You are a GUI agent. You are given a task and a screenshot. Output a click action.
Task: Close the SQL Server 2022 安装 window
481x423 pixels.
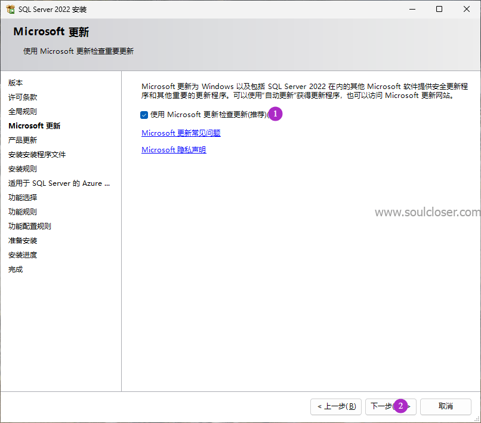[x=467, y=9]
